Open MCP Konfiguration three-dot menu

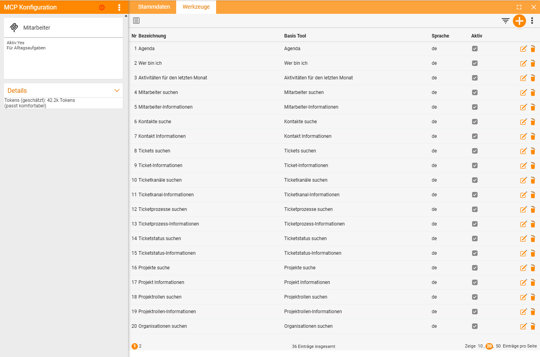click(x=119, y=7)
